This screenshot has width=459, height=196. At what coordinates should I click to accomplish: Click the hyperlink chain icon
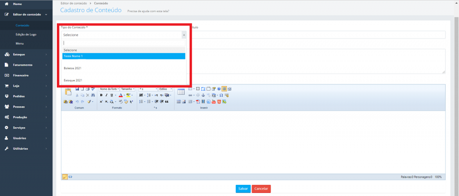coord(190,95)
